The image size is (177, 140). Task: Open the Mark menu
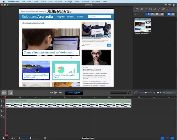[x=36, y=1]
